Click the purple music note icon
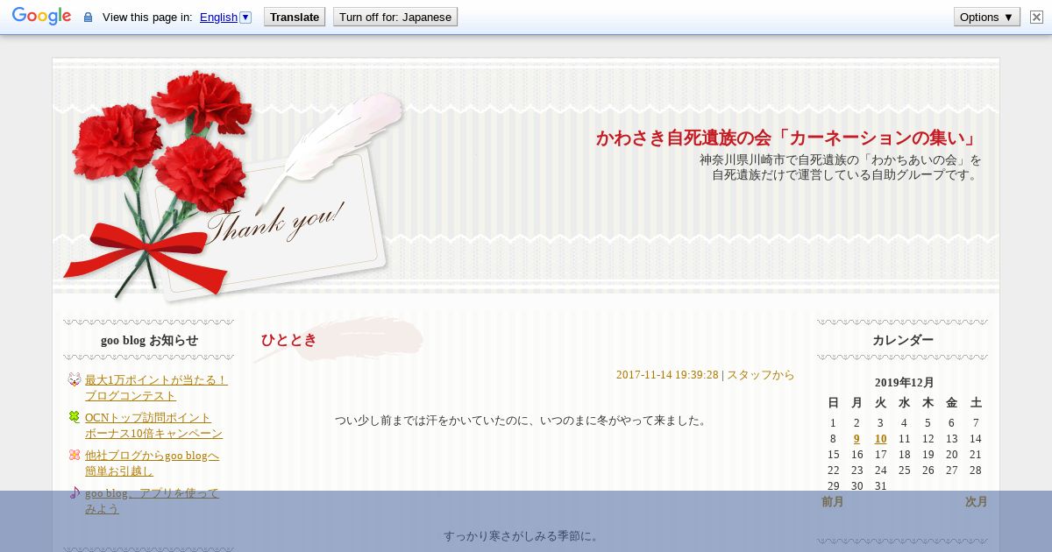Image resolution: width=1052 pixels, height=552 pixels. pyautogui.click(x=75, y=492)
